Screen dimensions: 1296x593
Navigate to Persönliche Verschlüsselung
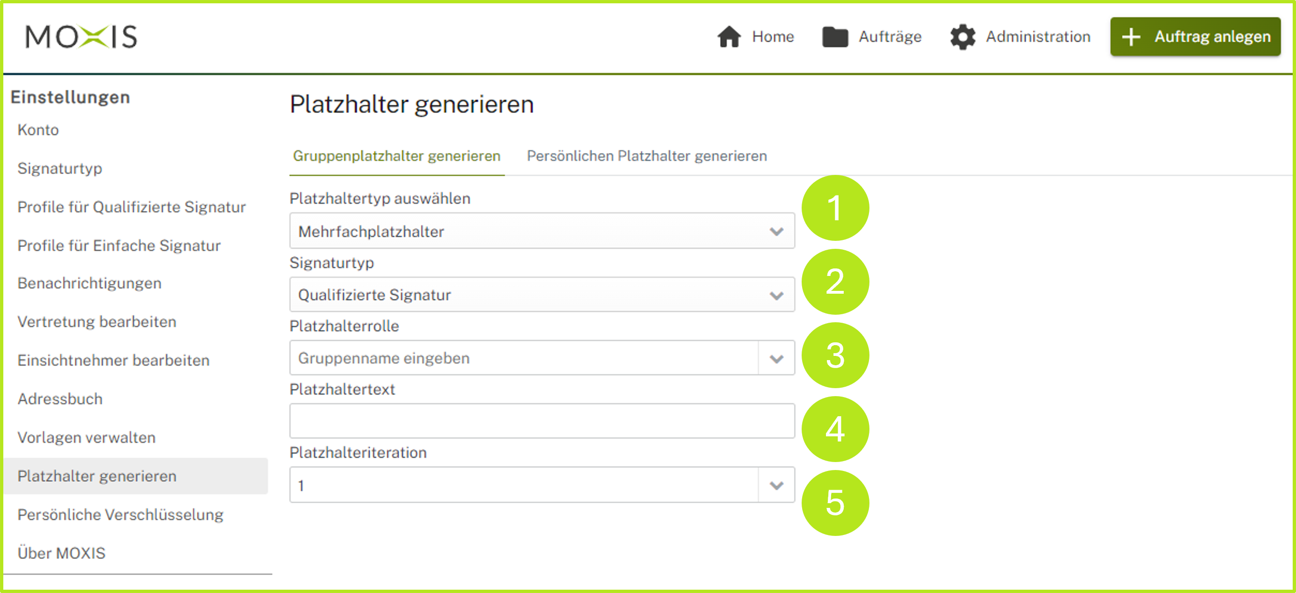pyautogui.click(x=121, y=514)
